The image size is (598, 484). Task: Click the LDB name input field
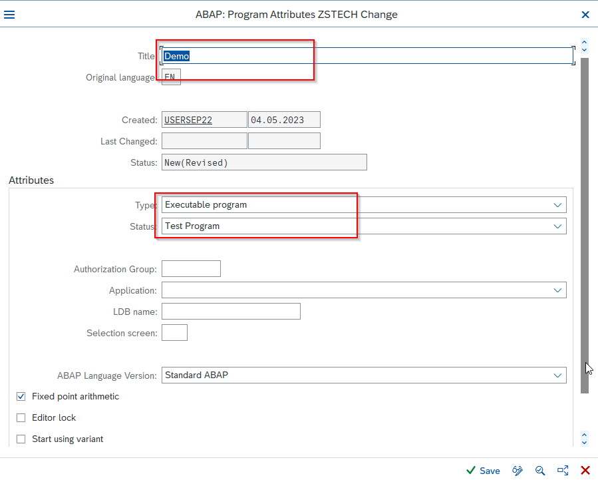point(231,312)
